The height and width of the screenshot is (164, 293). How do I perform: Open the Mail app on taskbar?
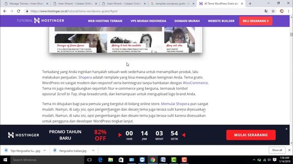click(x=131, y=160)
